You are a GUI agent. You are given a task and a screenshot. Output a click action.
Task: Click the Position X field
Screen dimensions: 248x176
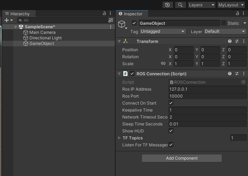coord(184,50)
